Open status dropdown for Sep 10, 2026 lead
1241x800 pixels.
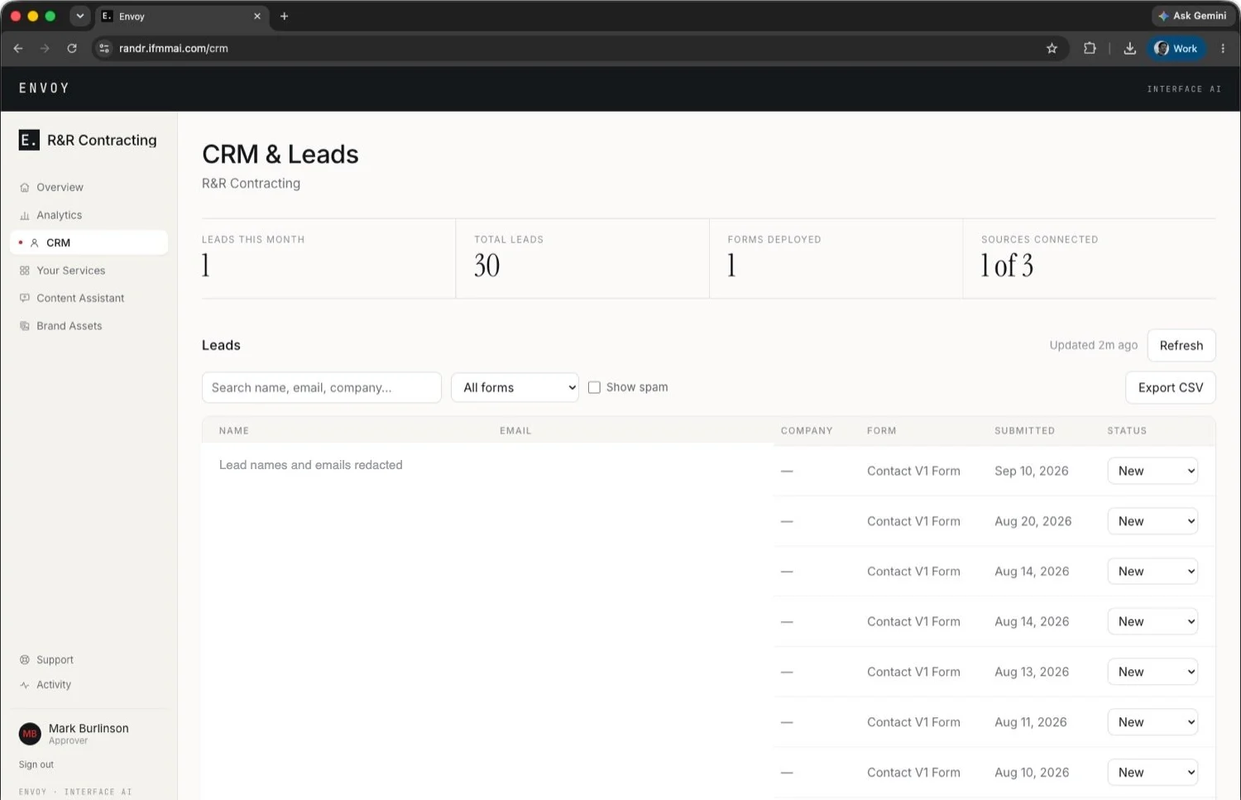(1152, 471)
